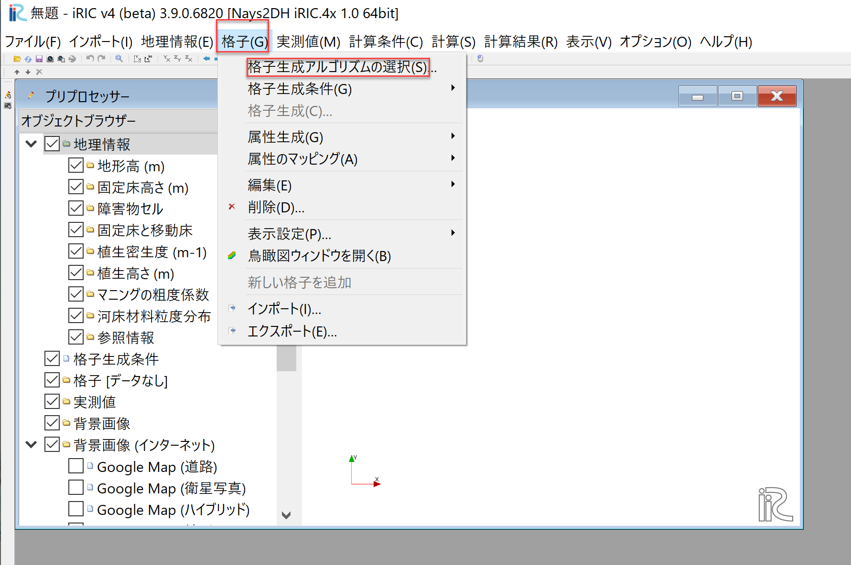Select 格子生成アルゴリズムの選択(S) menu entry
The width and height of the screenshot is (851, 565).
click(341, 67)
